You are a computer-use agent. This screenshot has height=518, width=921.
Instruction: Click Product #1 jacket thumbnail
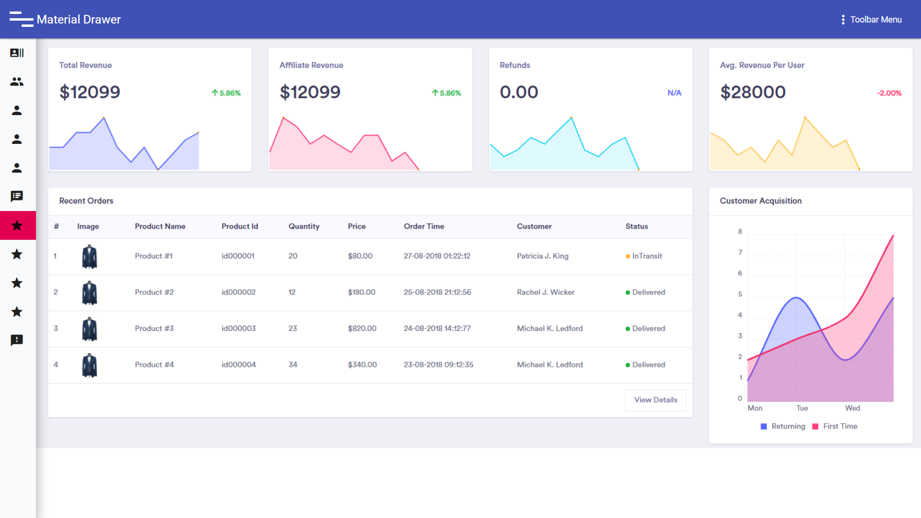click(x=90, y=257)
